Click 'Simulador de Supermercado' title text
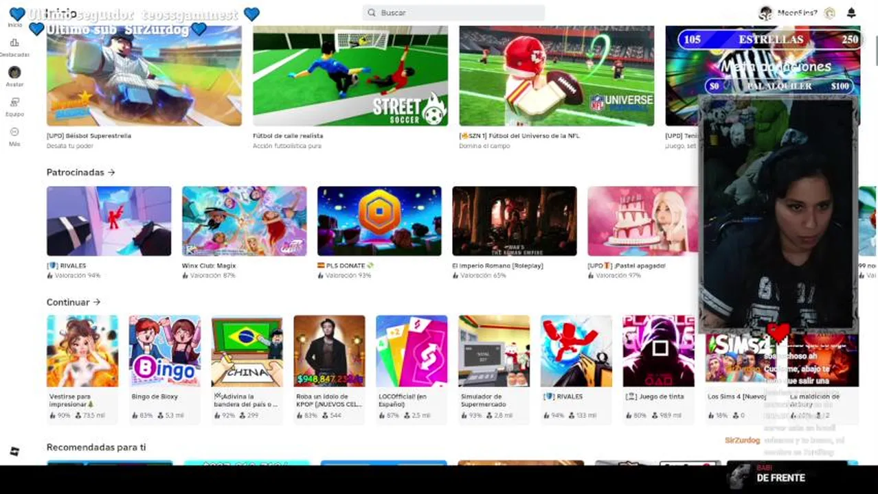878x494 pixels. click(485, 401)
